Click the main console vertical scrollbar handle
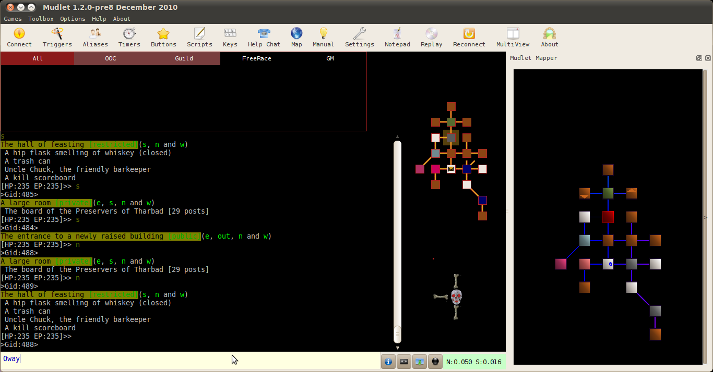 click(x=398, y=333)
